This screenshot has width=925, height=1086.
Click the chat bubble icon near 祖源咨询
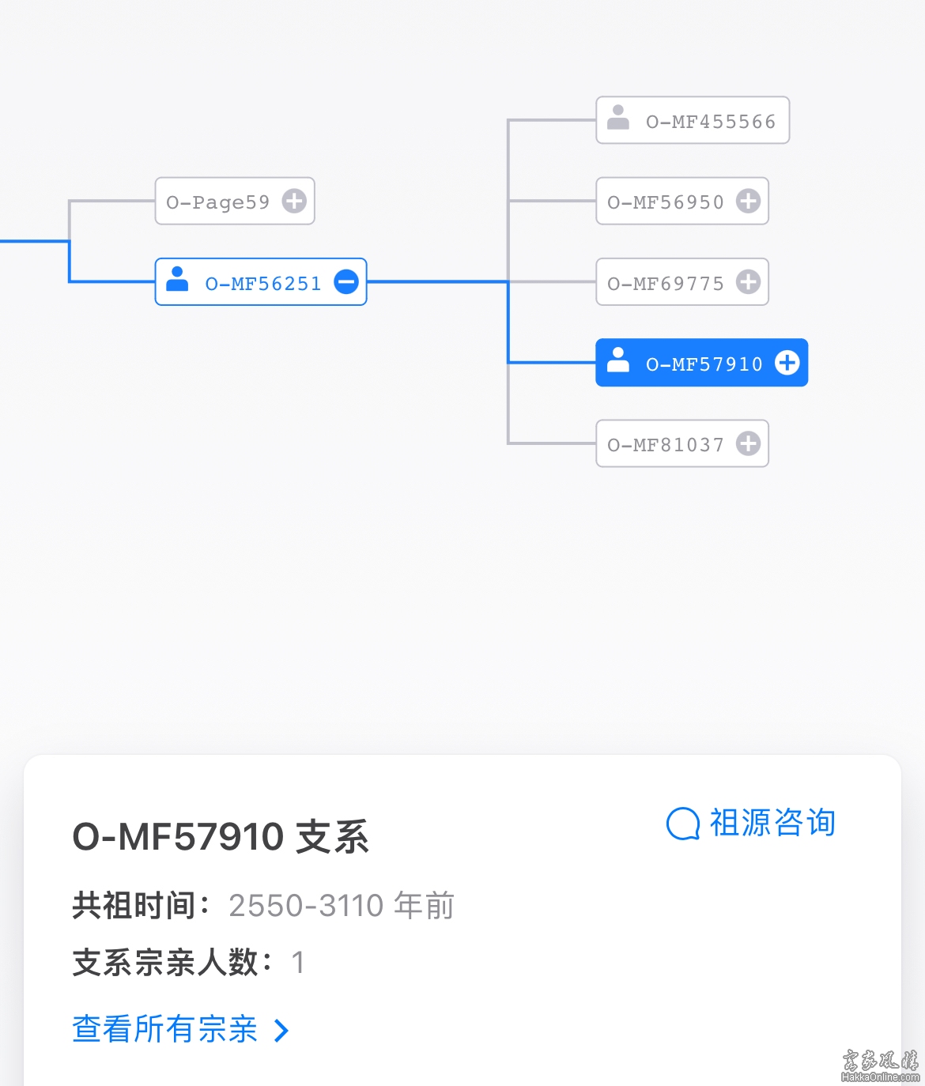pyautogui.click(x=683, y=824)
